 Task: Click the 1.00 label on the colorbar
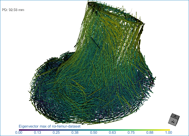[170, 133]
